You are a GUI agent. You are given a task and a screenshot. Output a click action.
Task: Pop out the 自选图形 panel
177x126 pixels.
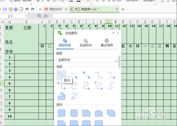(x=113, y=33)
